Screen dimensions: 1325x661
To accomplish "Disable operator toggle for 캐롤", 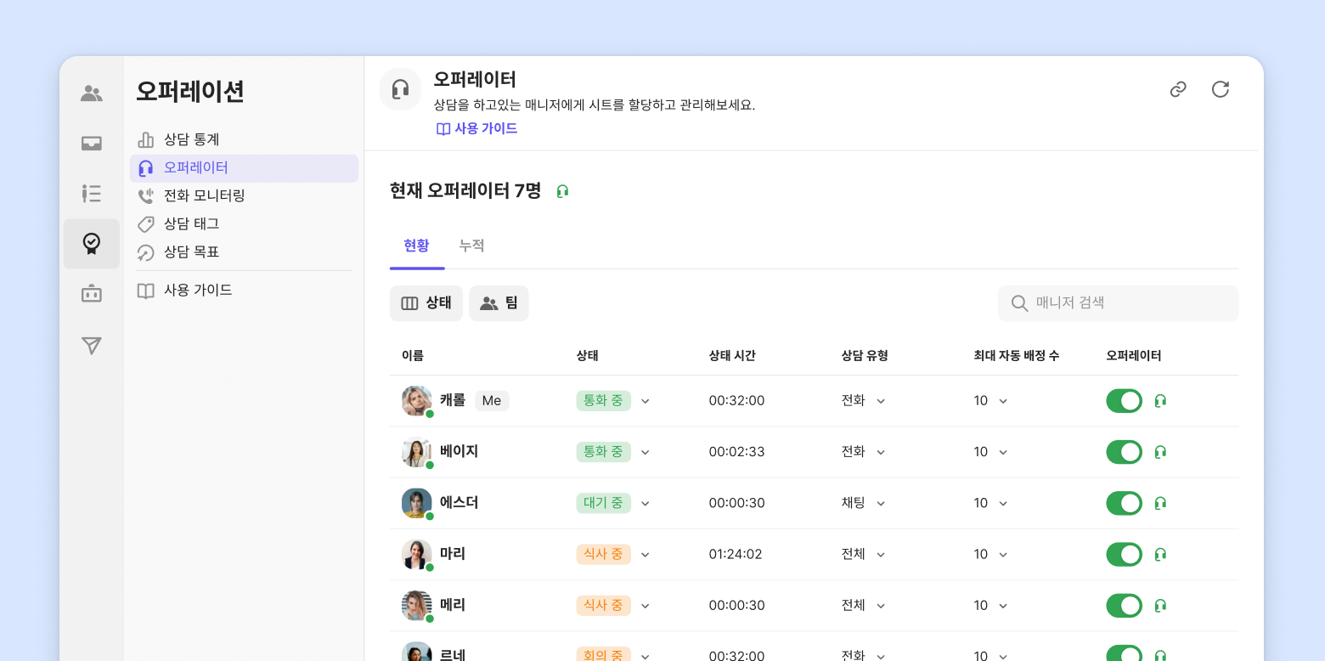I will pyautogui.click(x=1124, y=401).
